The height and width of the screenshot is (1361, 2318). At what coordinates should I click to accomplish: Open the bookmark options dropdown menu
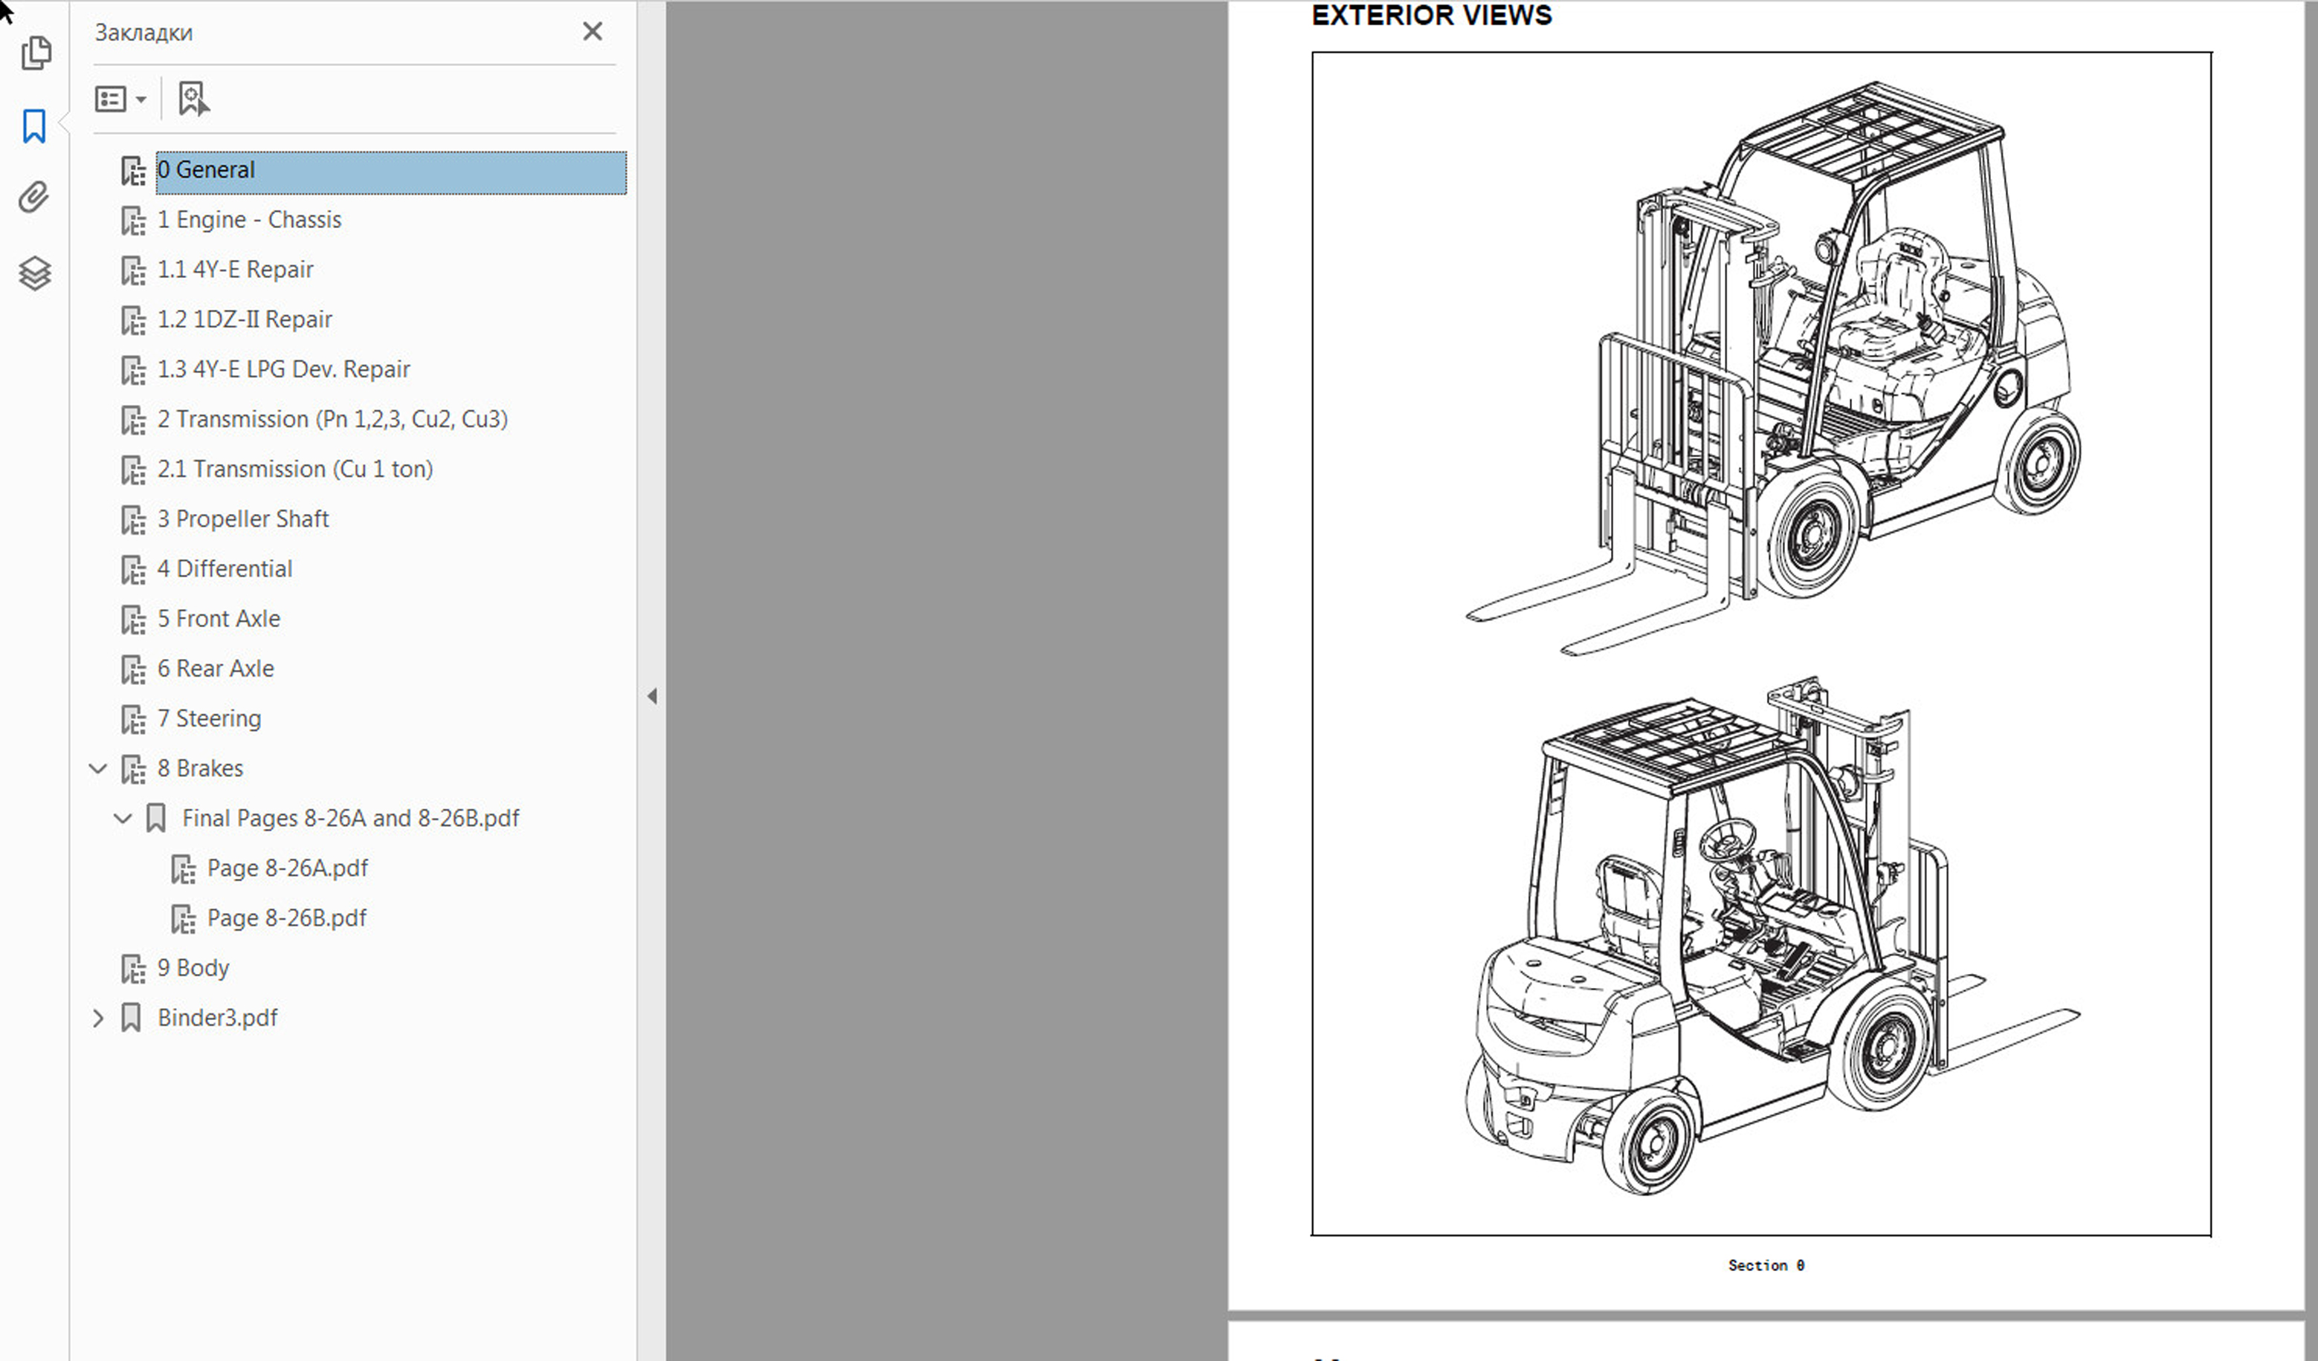tap(120, 100)
